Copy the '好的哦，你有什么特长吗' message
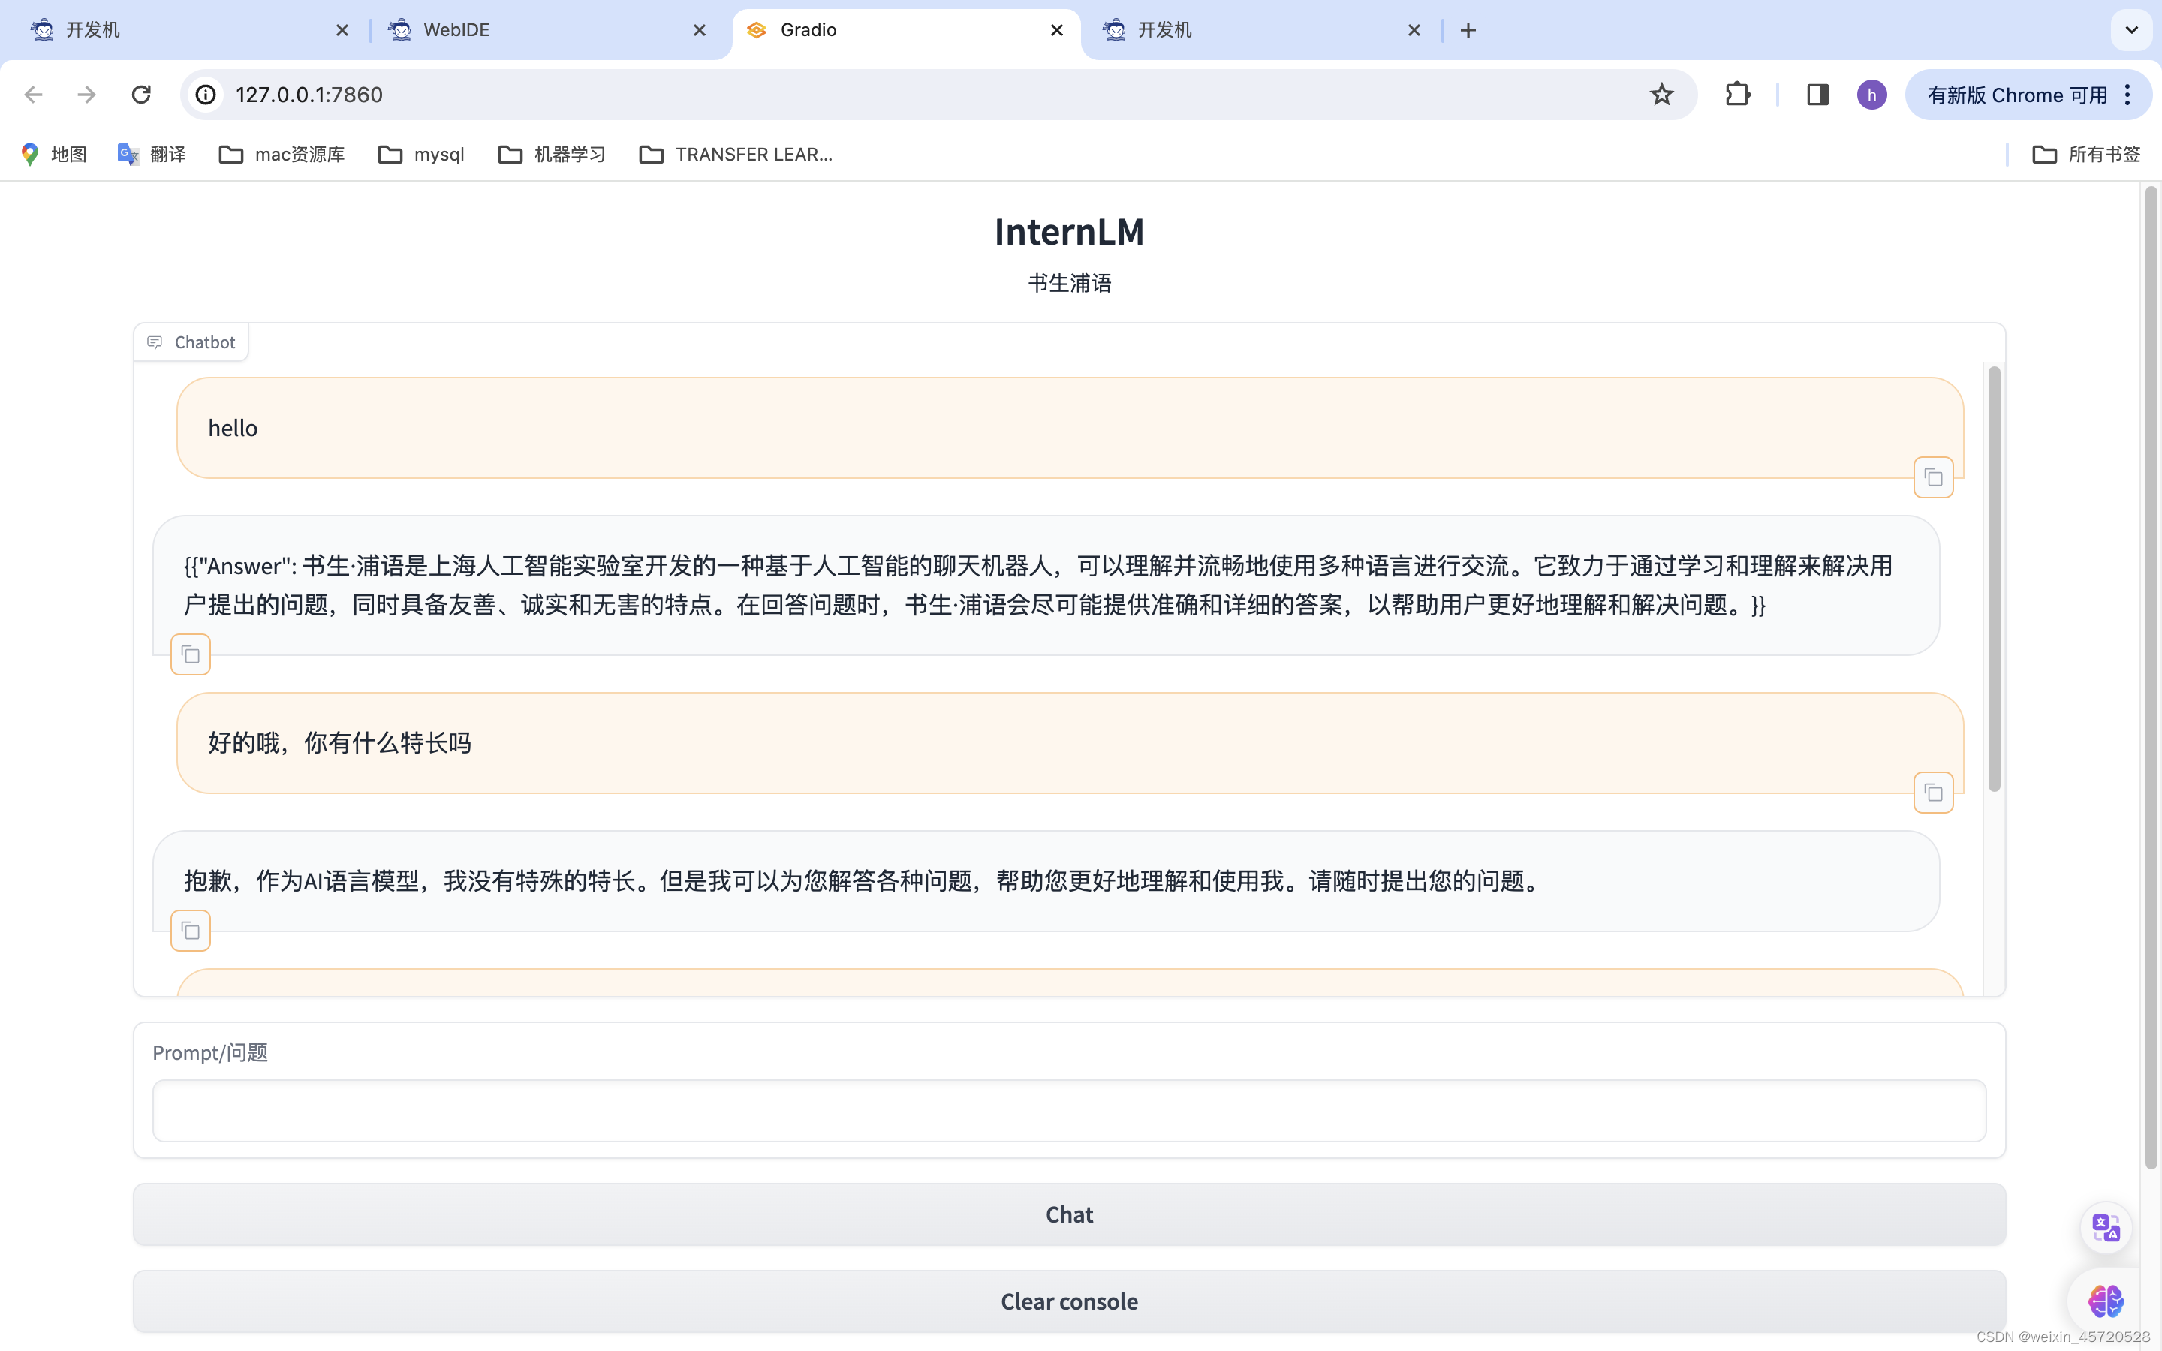2162x1351 pixels. 1933,793
